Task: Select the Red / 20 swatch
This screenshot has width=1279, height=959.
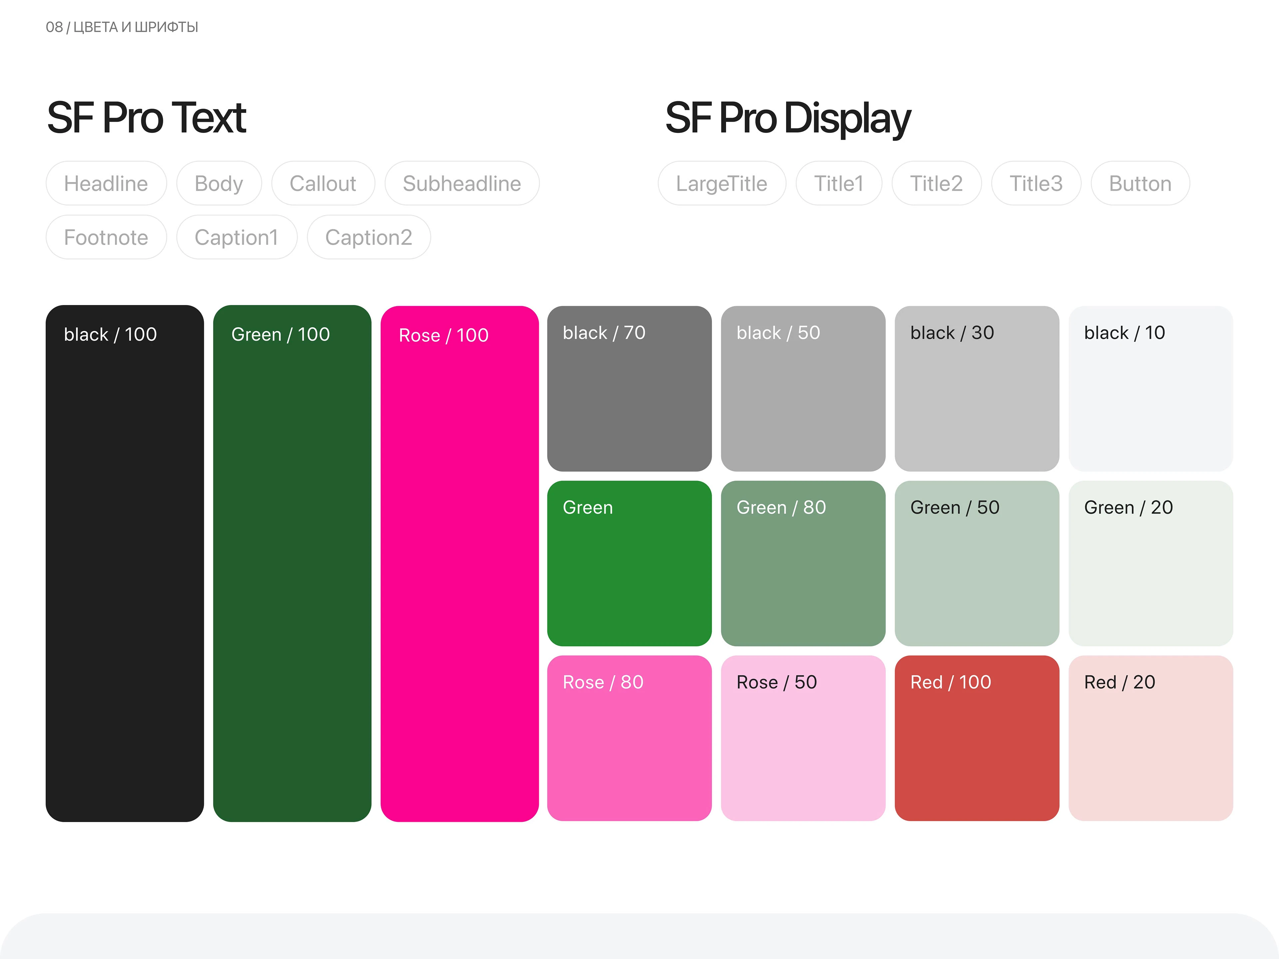Action: (x=1150, y=738)
